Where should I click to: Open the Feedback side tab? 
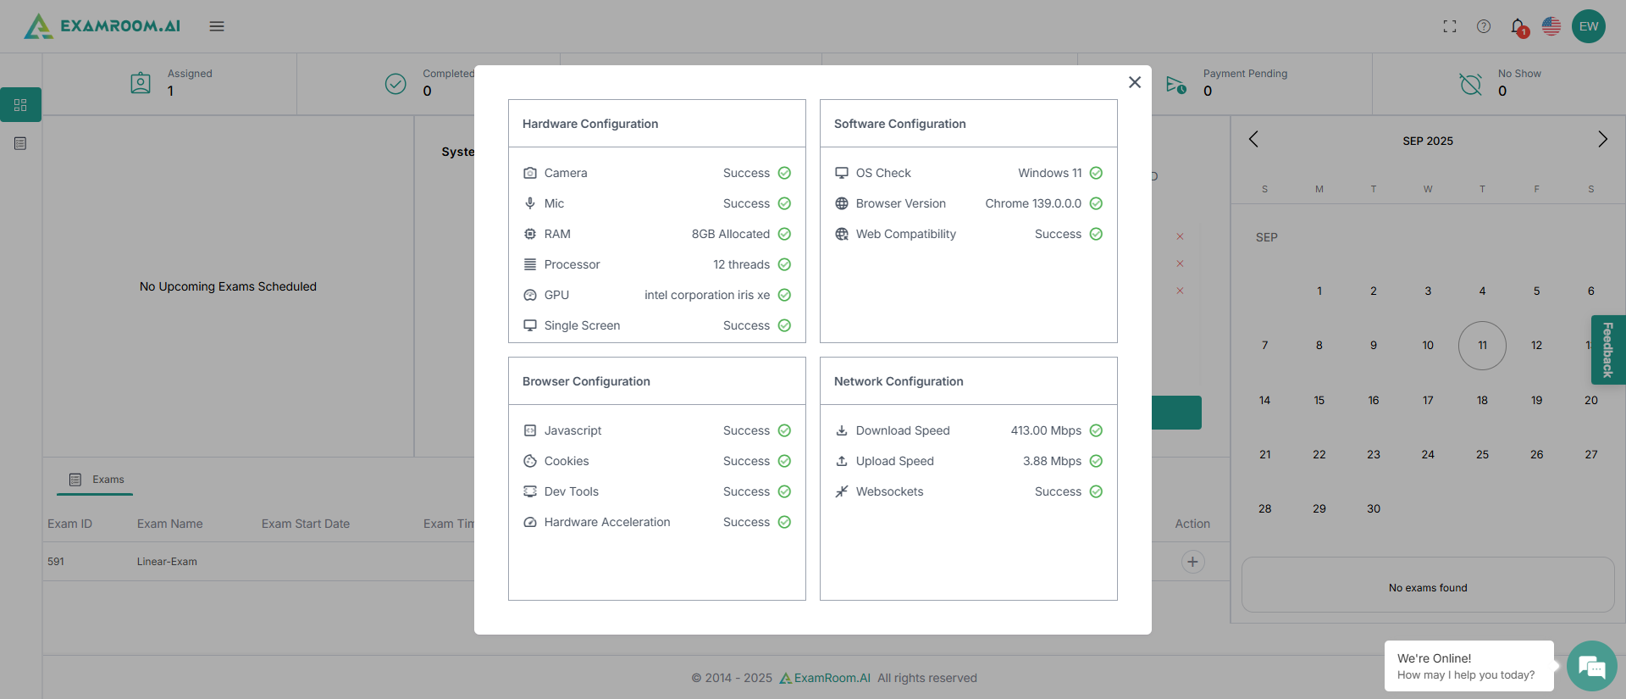(1607, 349)
